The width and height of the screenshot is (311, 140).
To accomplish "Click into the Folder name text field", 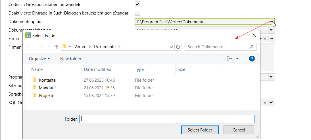I will coord(167,119).
